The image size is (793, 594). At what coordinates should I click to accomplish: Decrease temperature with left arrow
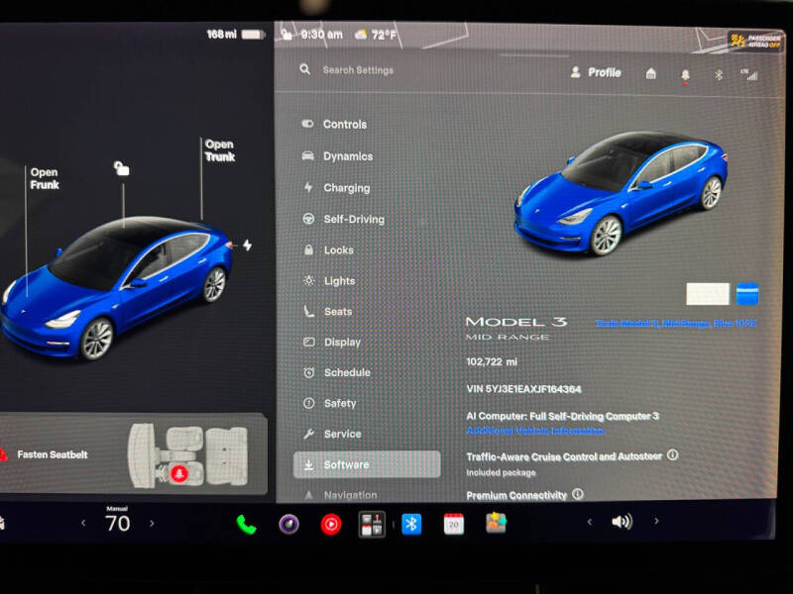(x=83, y=524)
